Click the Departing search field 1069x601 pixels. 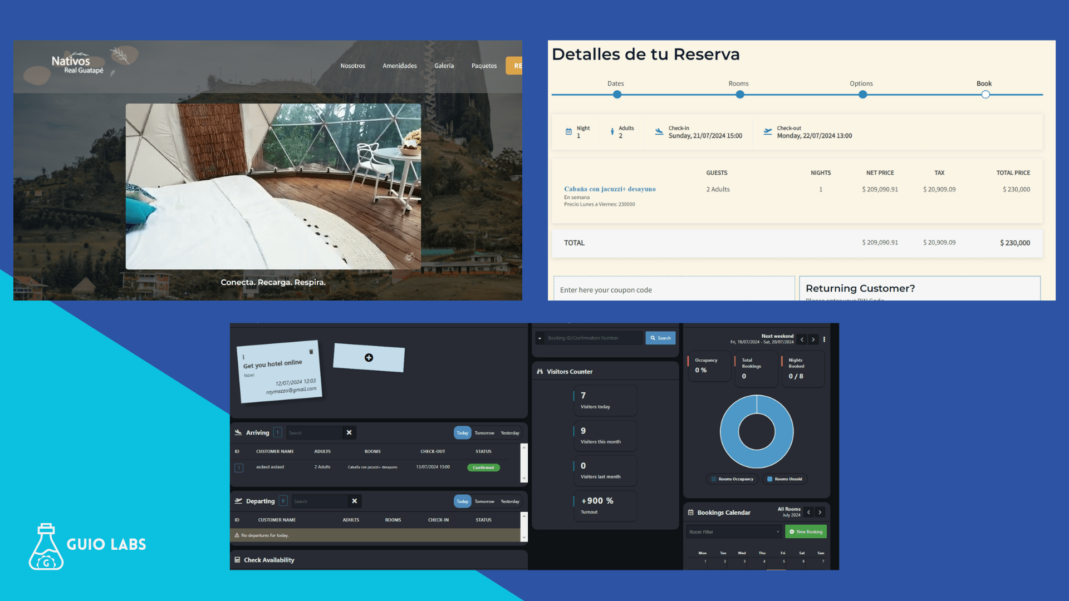(x=320, y=501)
